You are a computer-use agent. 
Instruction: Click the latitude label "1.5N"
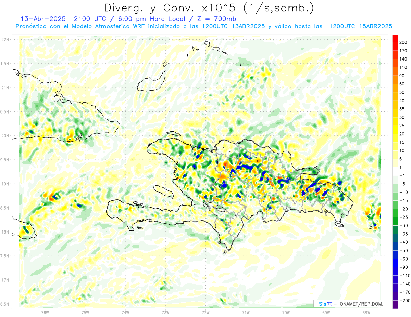point(4,64)
